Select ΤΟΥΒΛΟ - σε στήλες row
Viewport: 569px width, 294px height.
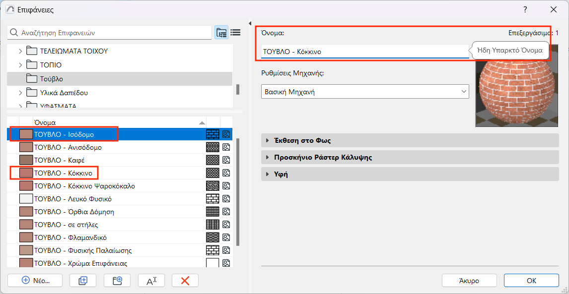[x=119, y=225]
